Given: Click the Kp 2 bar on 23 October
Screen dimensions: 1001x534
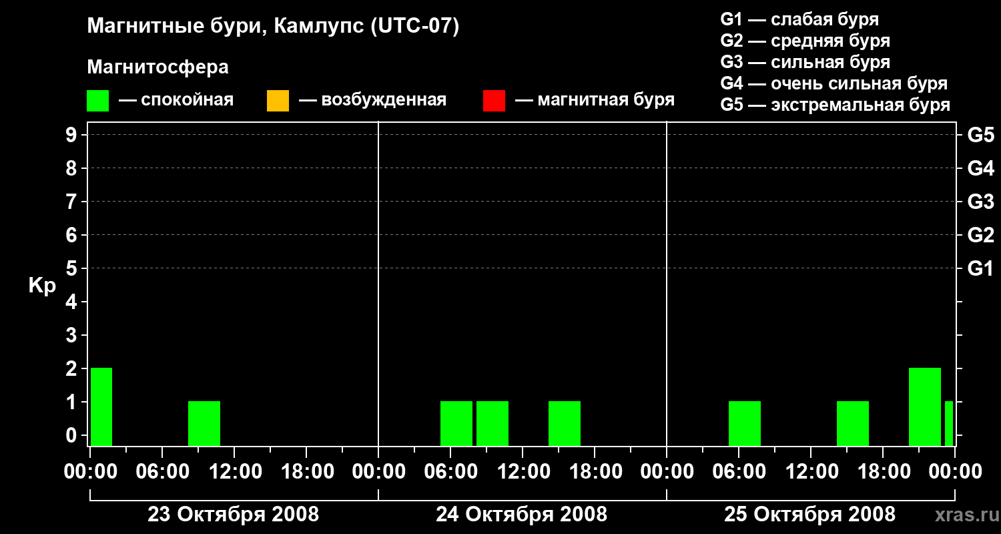Looking at the screenshot, I should coord(101,407).
